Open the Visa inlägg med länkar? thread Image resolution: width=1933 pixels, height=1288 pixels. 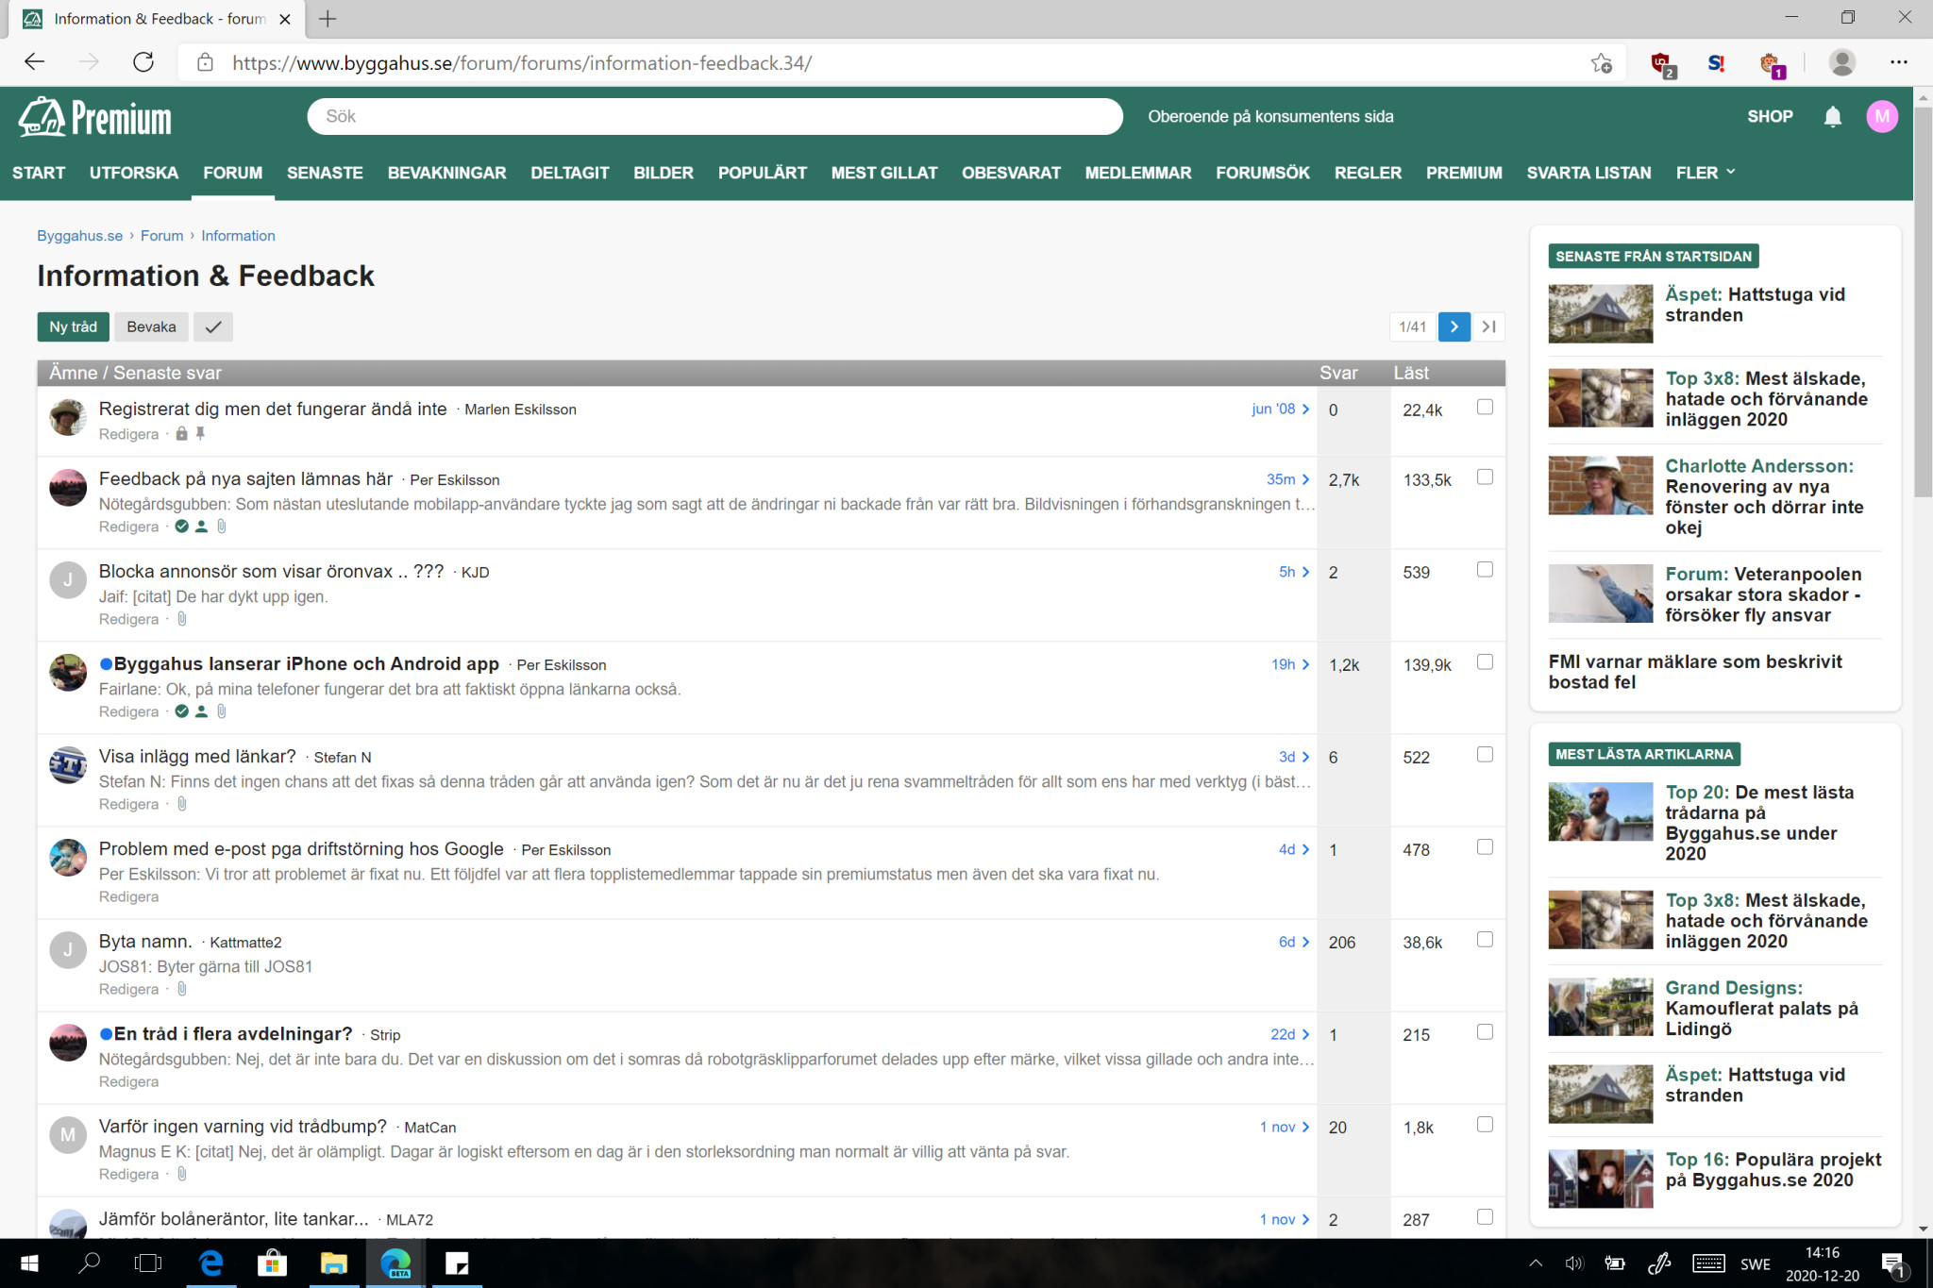tap(197, 757)
